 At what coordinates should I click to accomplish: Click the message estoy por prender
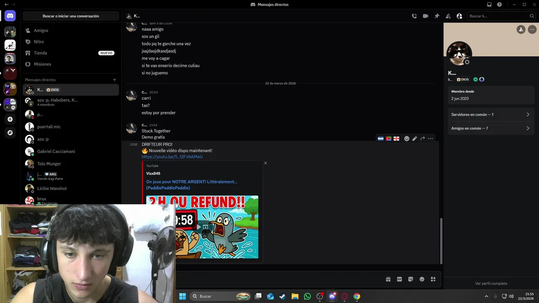159,113
